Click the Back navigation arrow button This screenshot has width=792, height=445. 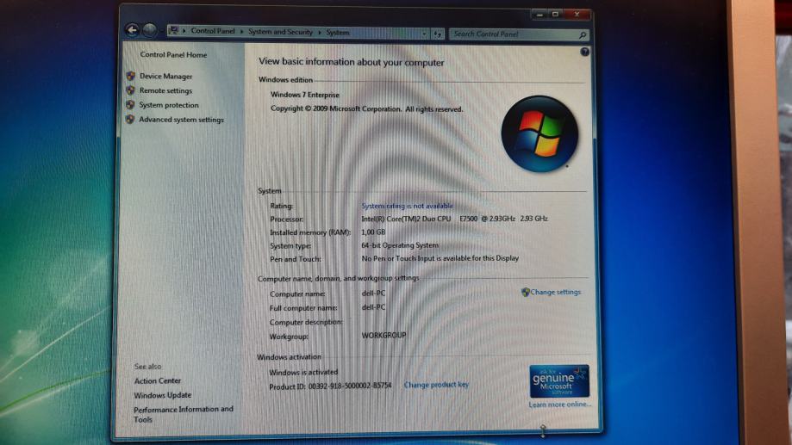(132, 30)
